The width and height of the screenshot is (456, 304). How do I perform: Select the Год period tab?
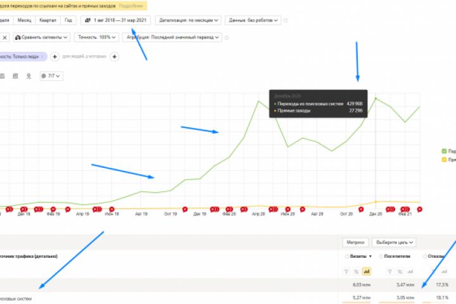(68, 20)
